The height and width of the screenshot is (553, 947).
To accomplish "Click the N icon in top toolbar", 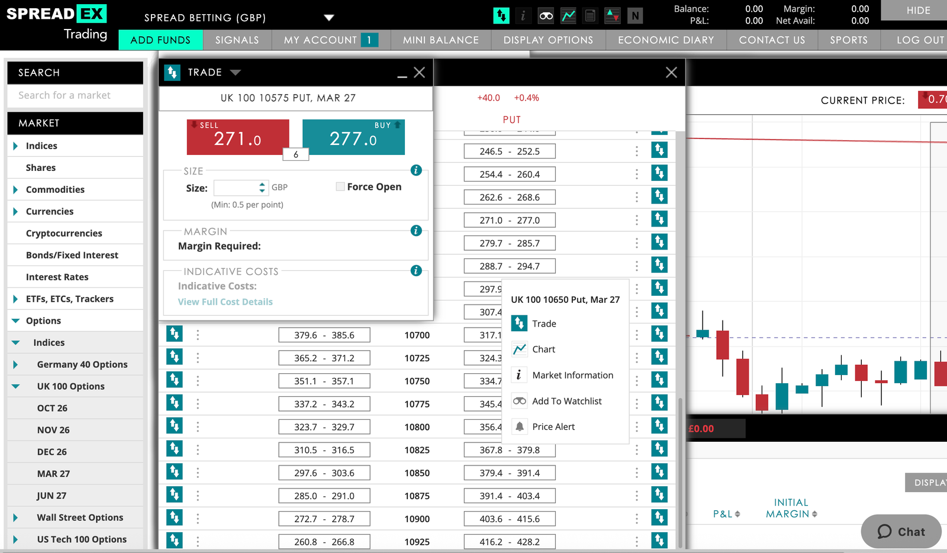I will tap(635, 16).
